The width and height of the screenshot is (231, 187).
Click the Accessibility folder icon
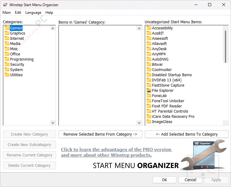(x=149, y=28)
